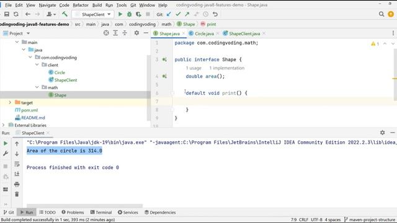The height and width of the screenshot is (223, 397).
Task: Open ShapeClient run configuration dropdown
Action: click(94, 14)
